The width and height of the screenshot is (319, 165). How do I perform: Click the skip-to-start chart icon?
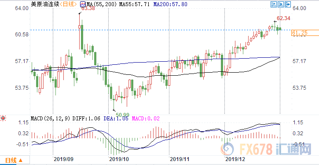coord(274,4)
